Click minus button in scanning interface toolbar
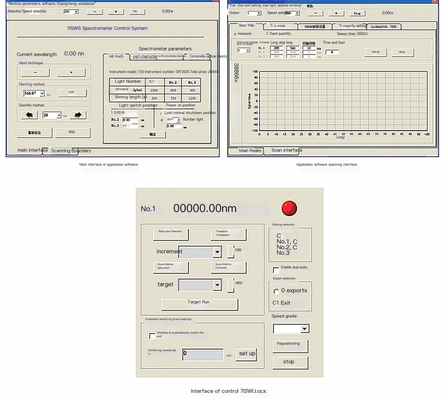 (315, 13)
